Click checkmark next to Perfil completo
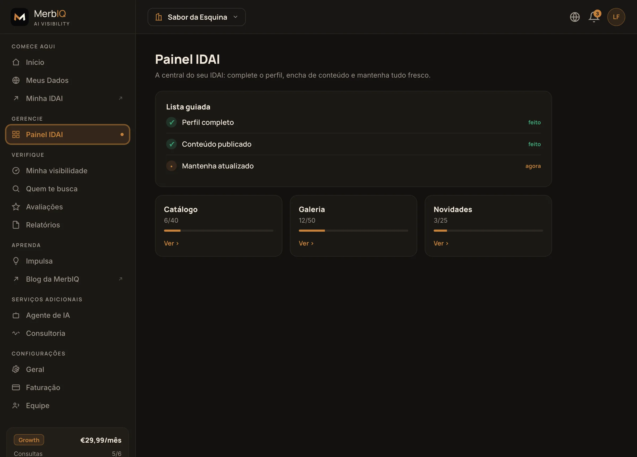Image resolution: width=637 pixels, height=457 pixels. tap(171, 122)
